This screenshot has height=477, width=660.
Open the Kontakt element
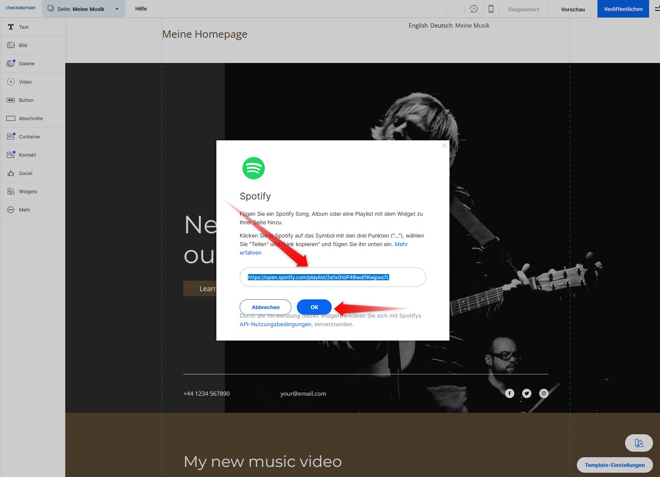click(x=27, y=155)
